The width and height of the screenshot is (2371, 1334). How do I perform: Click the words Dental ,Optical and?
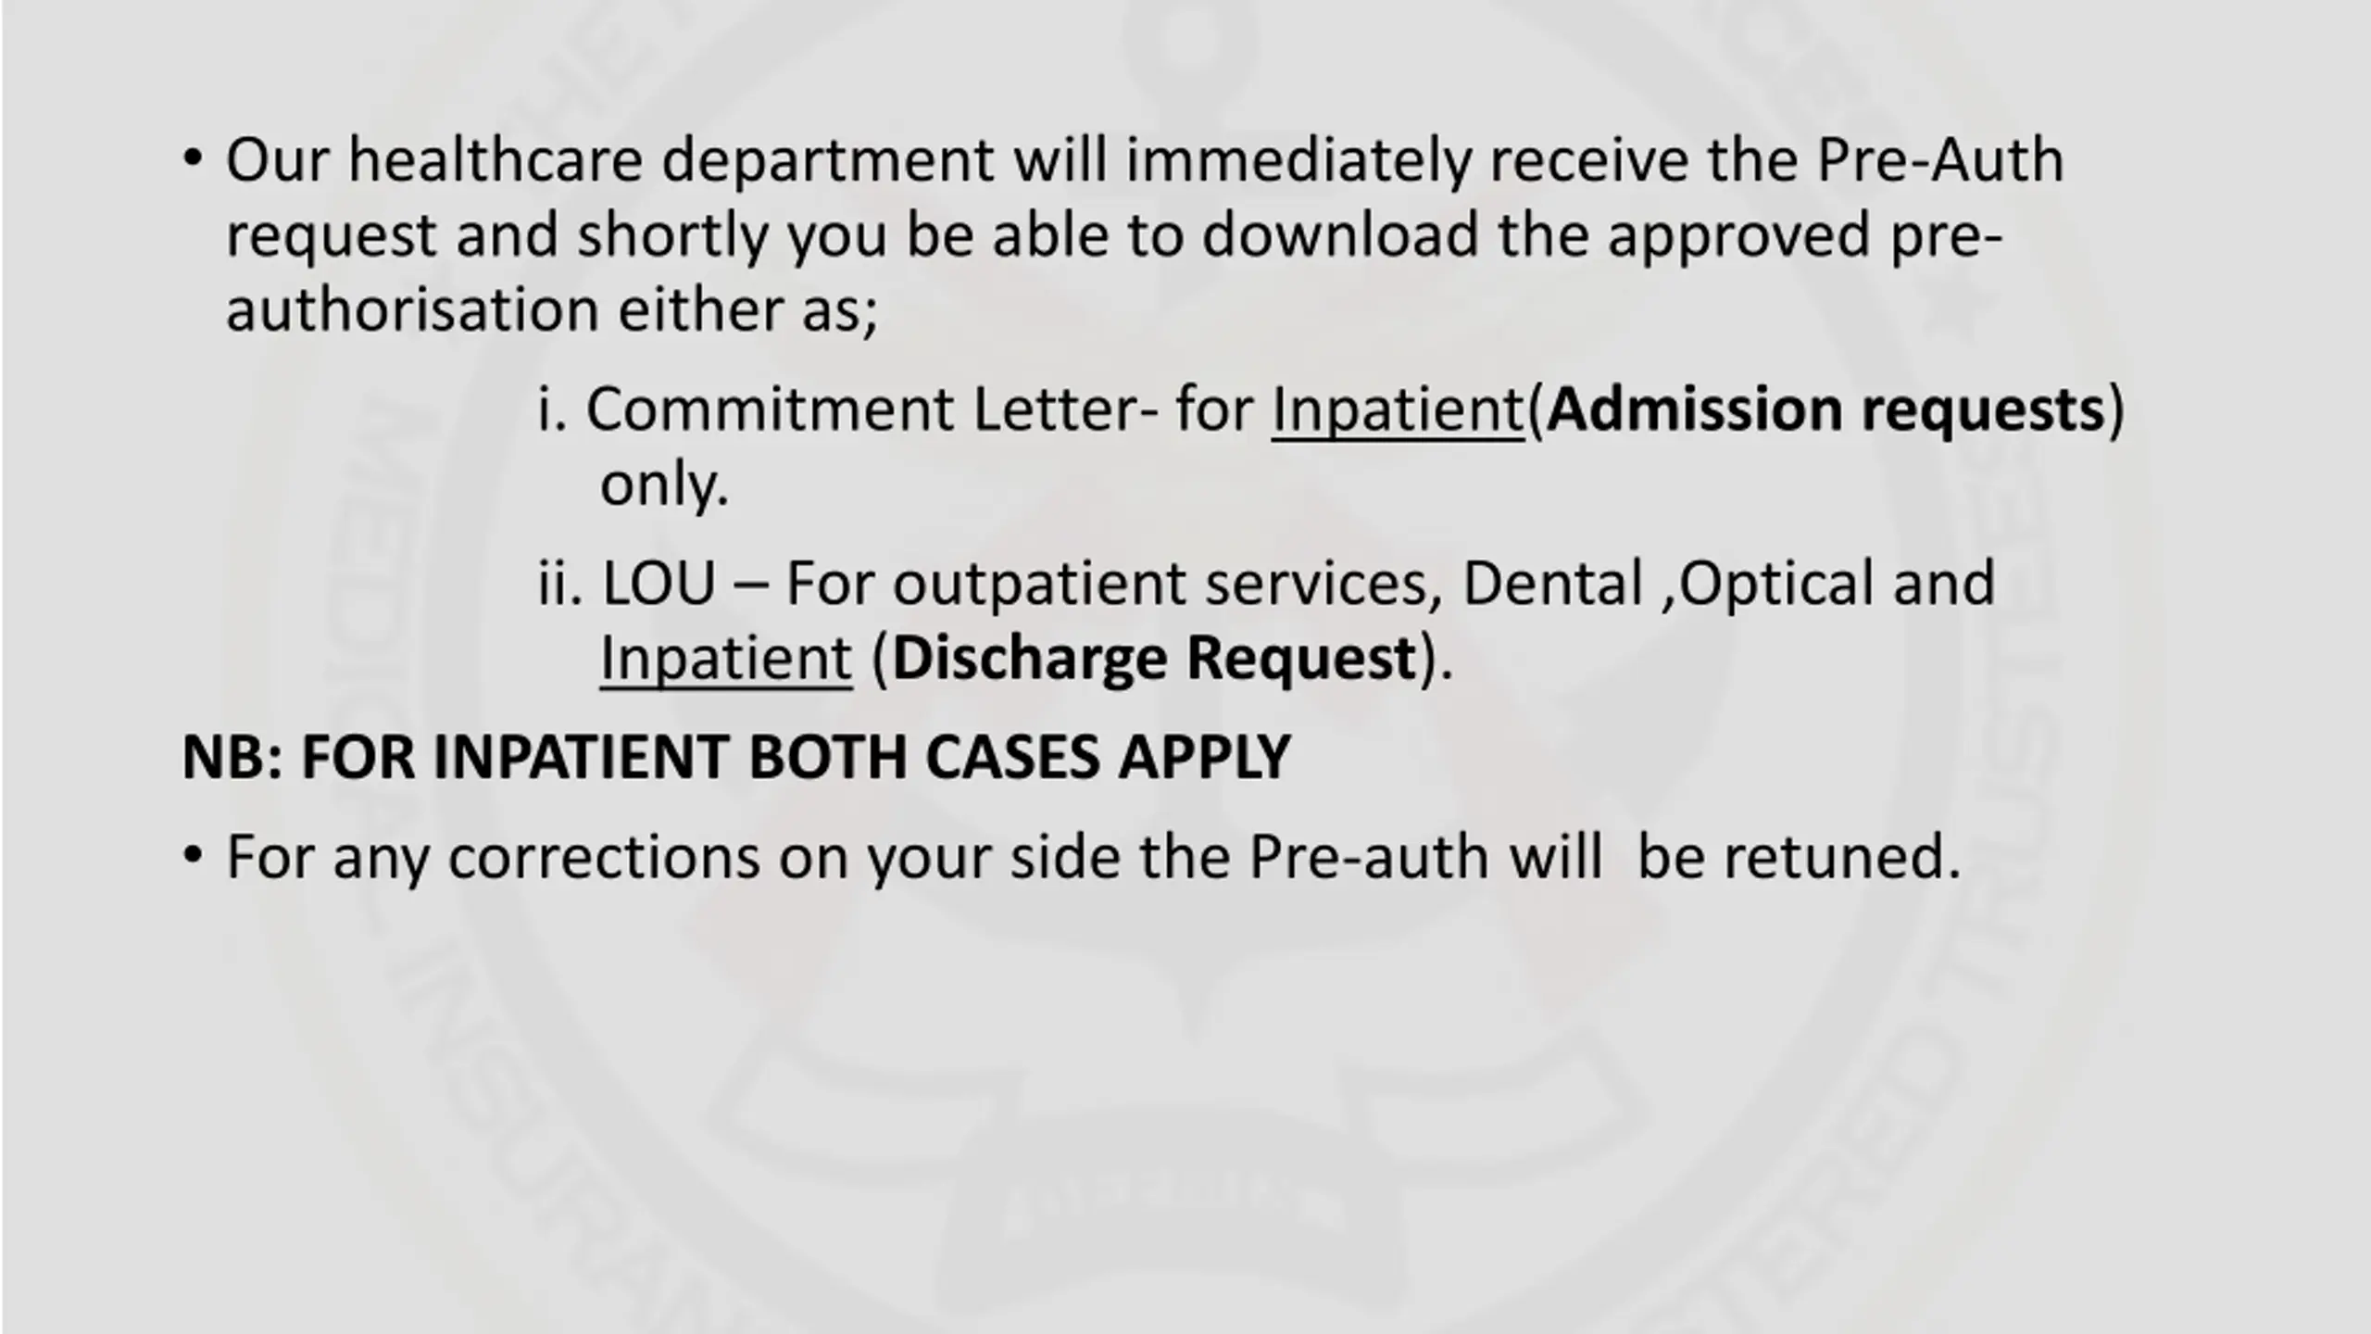click(1728, 584)
